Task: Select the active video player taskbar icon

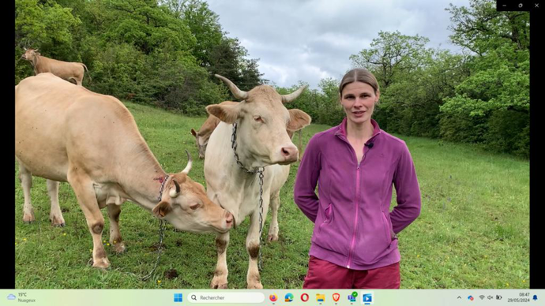Action: [x=367, y=297]
